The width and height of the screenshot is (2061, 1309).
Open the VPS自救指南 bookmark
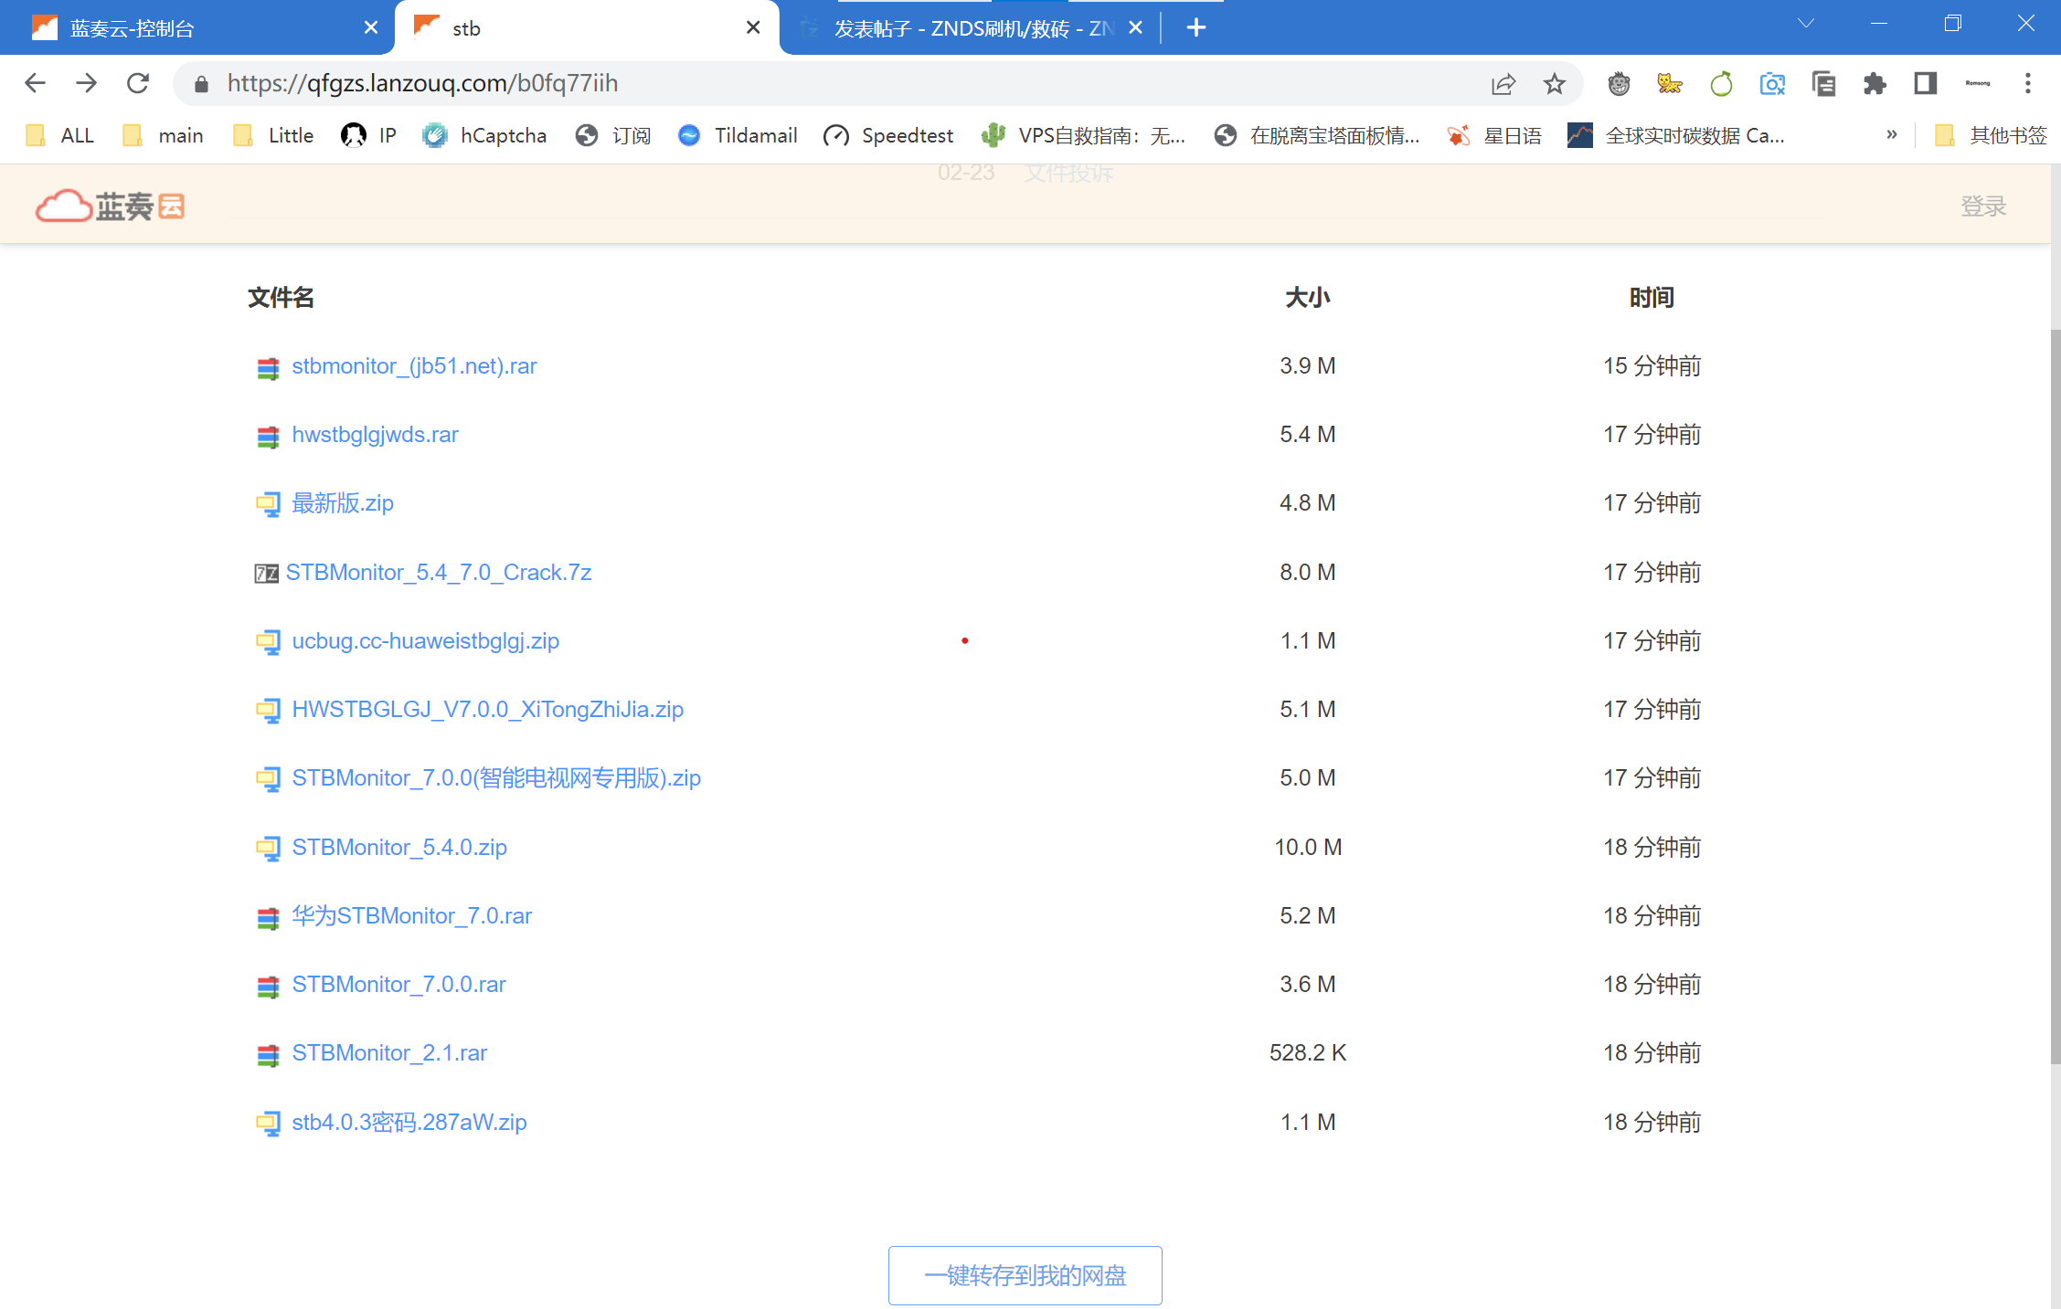pyautogui.click(x=1083, y=135)
